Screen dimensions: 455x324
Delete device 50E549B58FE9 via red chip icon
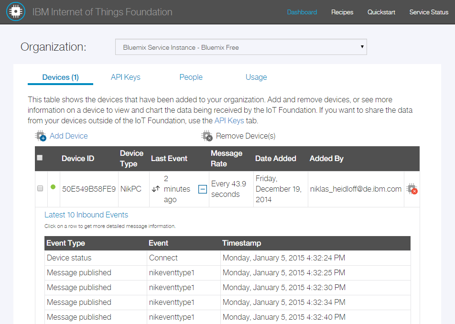pos(412,189)
